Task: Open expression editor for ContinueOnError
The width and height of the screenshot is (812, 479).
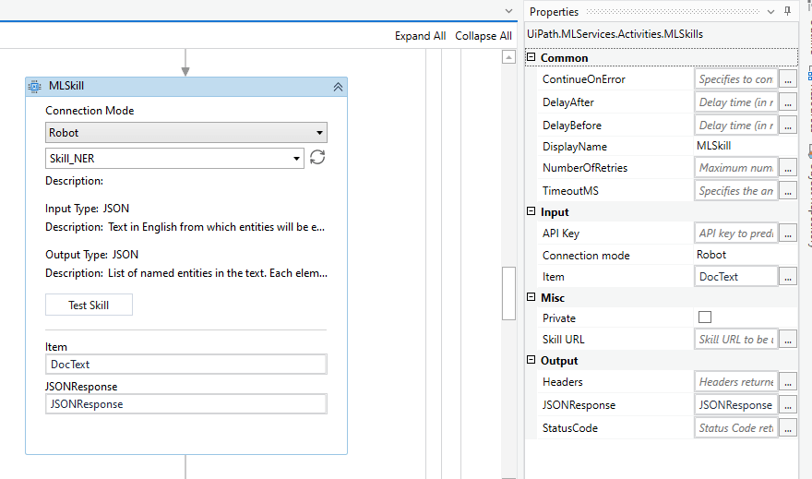Action: (788, 79)
